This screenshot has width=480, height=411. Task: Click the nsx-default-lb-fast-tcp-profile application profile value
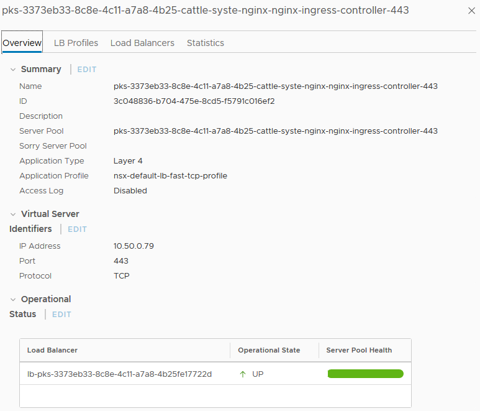click(x=170, y=176)
